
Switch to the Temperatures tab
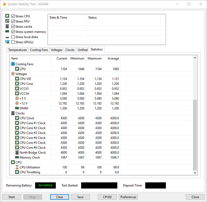coord(18,50)
